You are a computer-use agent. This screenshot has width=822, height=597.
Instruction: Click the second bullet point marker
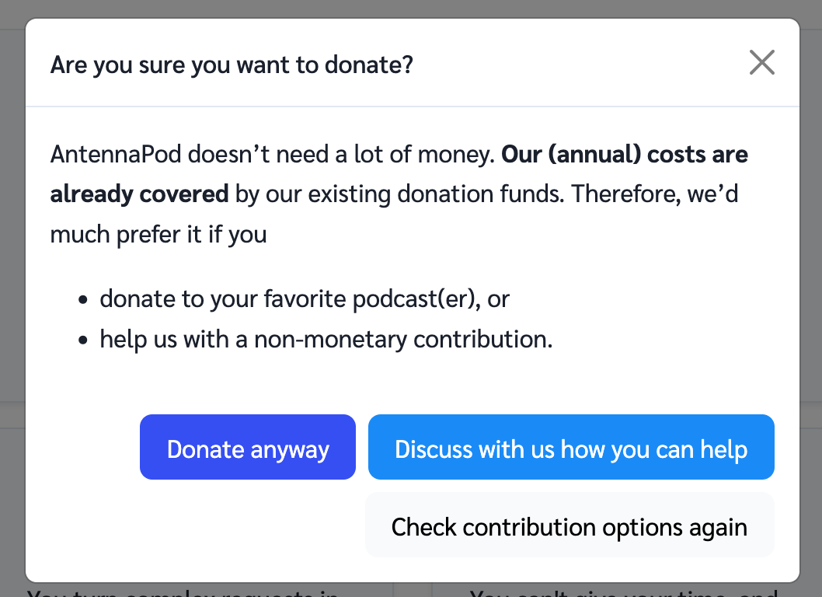pyautogui.click(x=83, y=340)
